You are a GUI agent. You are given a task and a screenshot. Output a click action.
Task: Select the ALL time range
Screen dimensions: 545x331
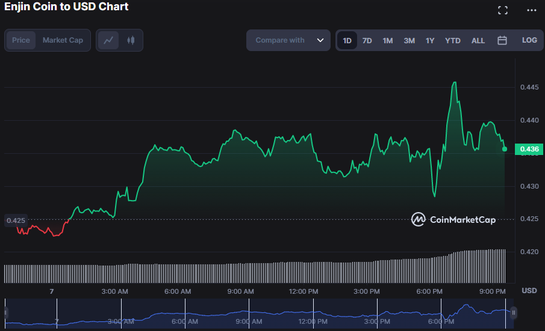tap(478, 41)
